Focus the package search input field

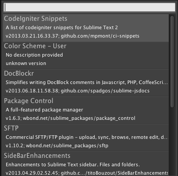pos(89,7)
